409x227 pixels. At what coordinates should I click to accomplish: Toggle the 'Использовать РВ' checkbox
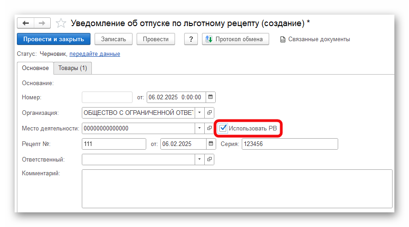[x=223, y=128]
